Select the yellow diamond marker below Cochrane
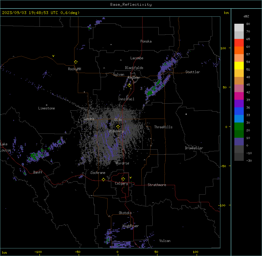Screen dimensions: 262x256 103,179
